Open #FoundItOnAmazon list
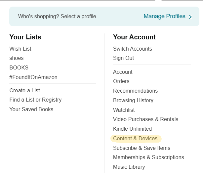This screenshot has width=203, height=175. (33, 77)
